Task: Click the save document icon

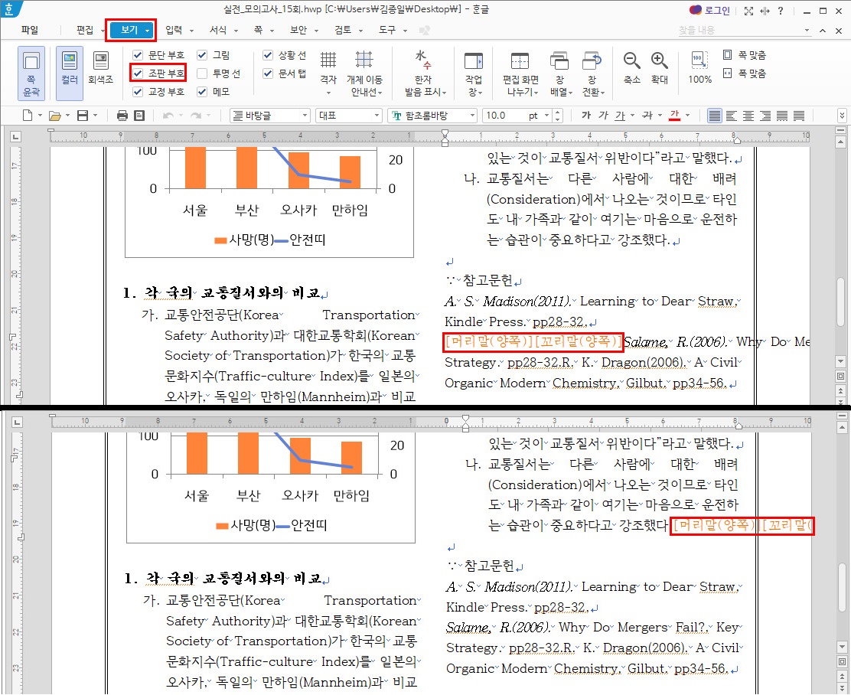Action: coord(83,116)
